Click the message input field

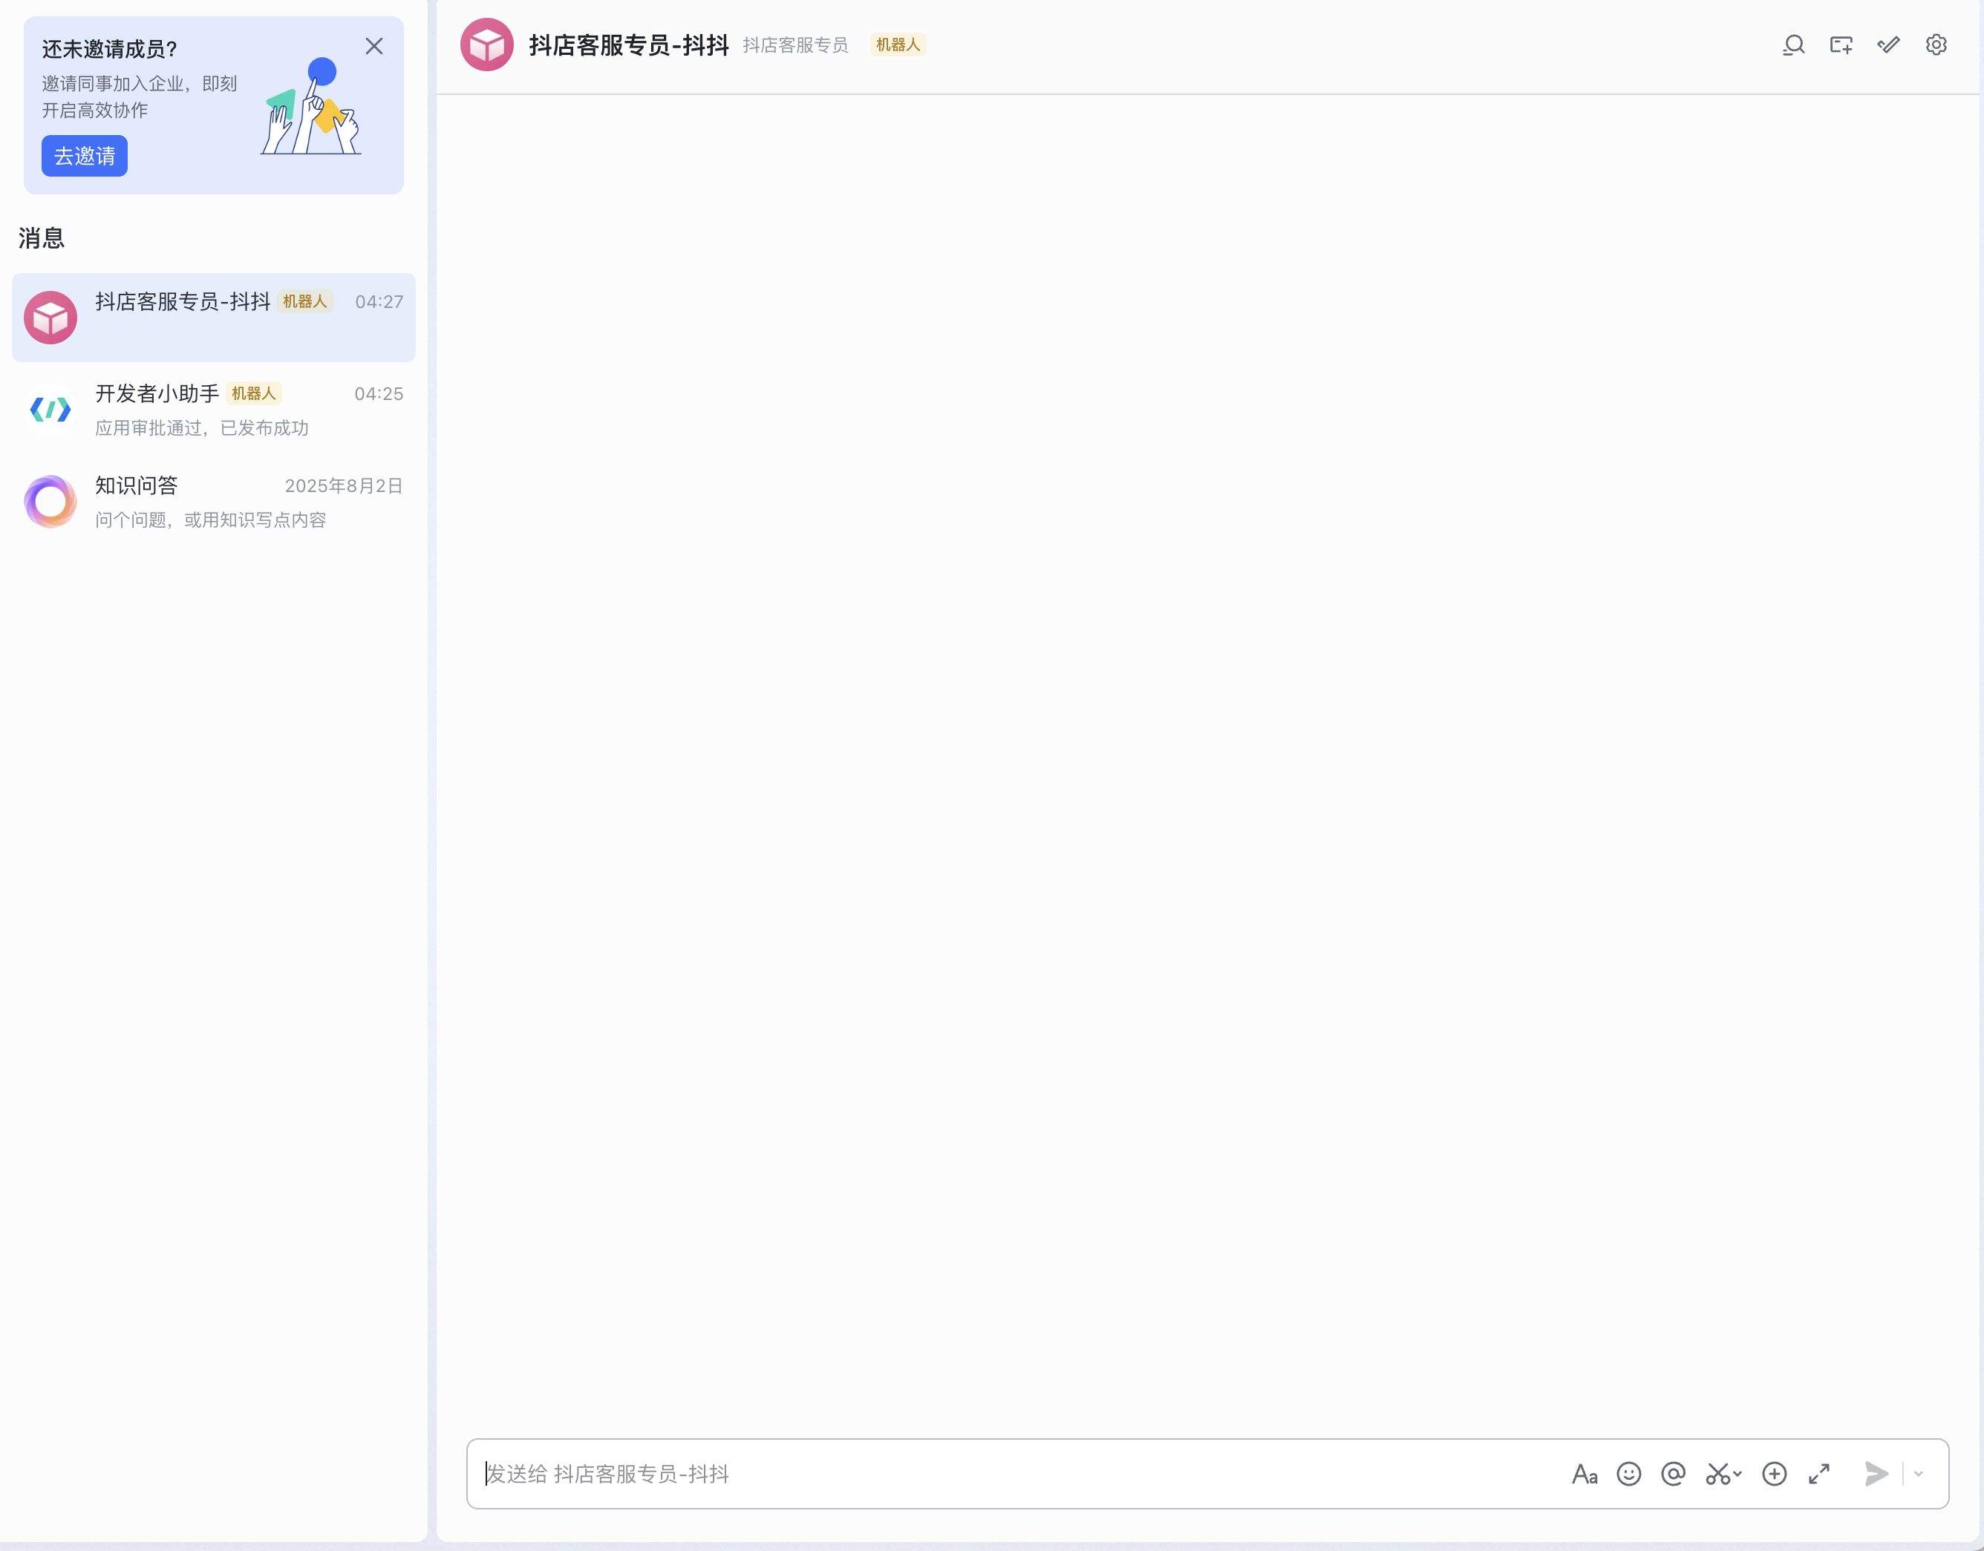pos(999,1474)
